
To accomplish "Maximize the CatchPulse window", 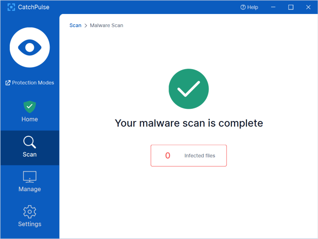I will [291, 7].
